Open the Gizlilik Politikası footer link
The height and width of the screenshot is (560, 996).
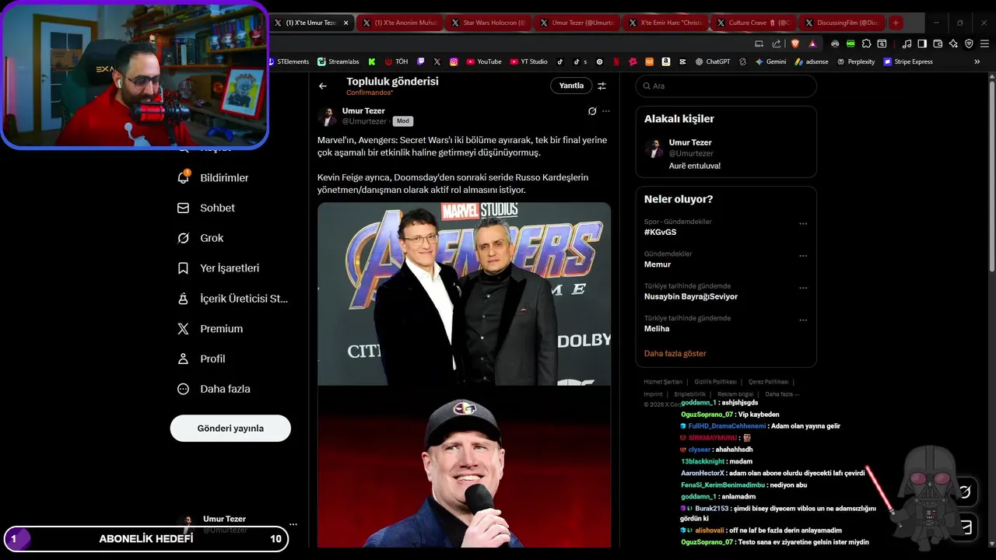715,382
